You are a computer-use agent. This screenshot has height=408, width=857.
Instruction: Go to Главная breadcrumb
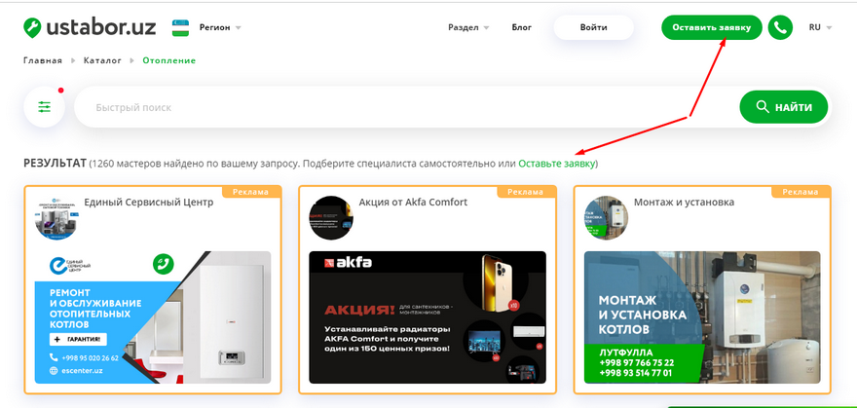pos(43,60)
